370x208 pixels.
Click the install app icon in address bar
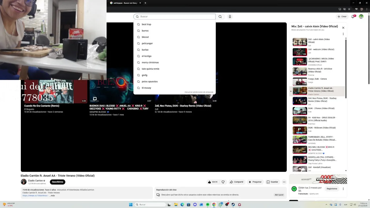click(340, 9)
